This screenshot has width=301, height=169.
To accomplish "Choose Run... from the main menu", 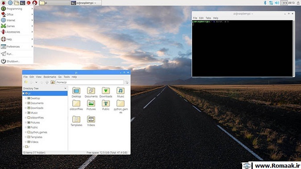I will pyautogui.click(x=16, y=54).
